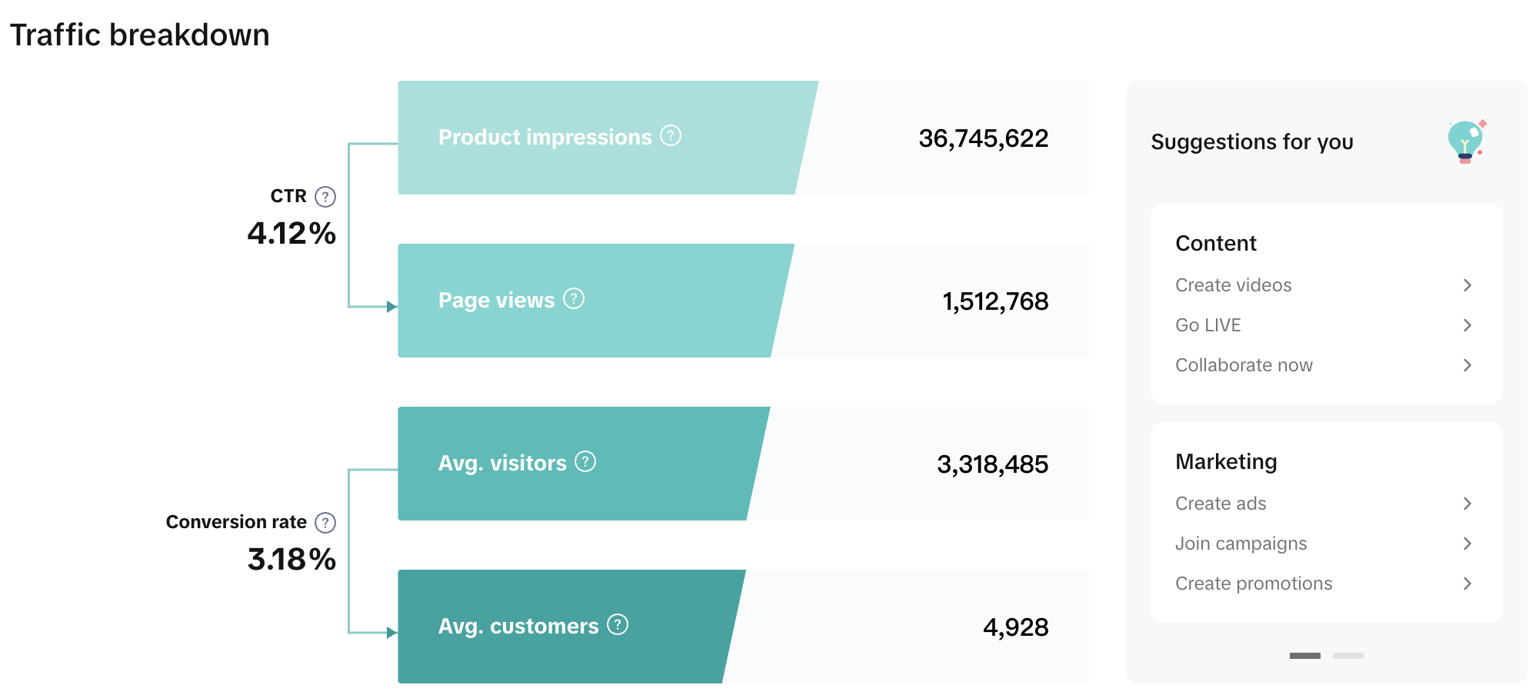Image resolution: width=1539 pixels, height=695 pixels.
Task: Switch to the second suggestions page indicator
Action: [x=1347, y=656]
